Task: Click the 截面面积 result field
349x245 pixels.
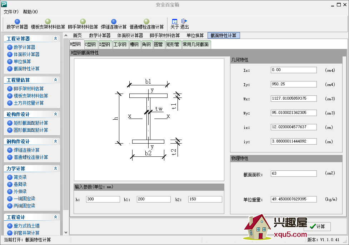Action: 294,173
